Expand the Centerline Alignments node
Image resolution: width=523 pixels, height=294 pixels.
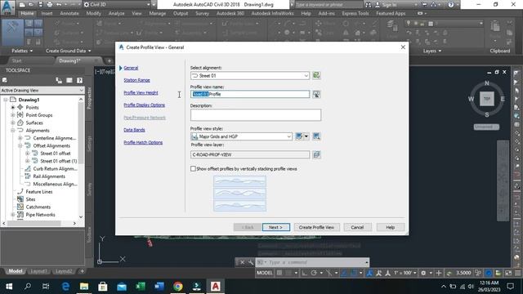click(x=20, y=138)
